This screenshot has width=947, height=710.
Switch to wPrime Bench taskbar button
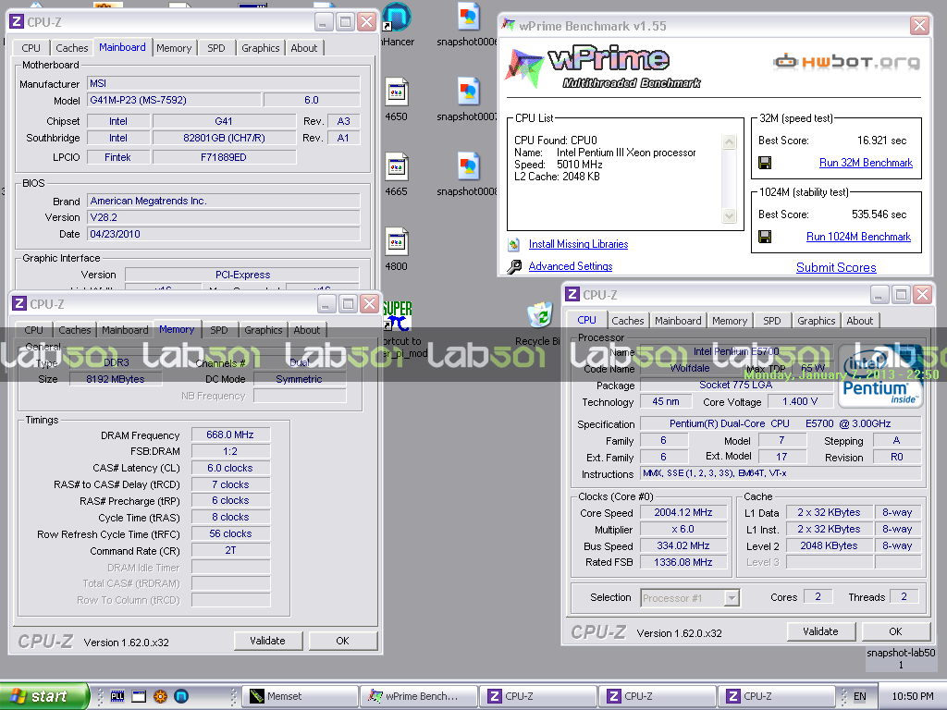[x=418, y=696]
